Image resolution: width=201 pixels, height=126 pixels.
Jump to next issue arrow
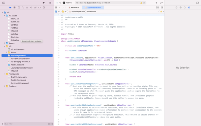point(163,12)
